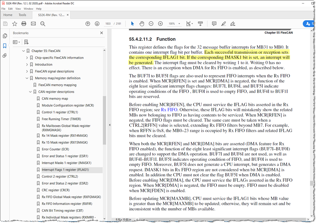Go to Rx 14 Mask register (RX14MASK) bookmark

[65, 136]
